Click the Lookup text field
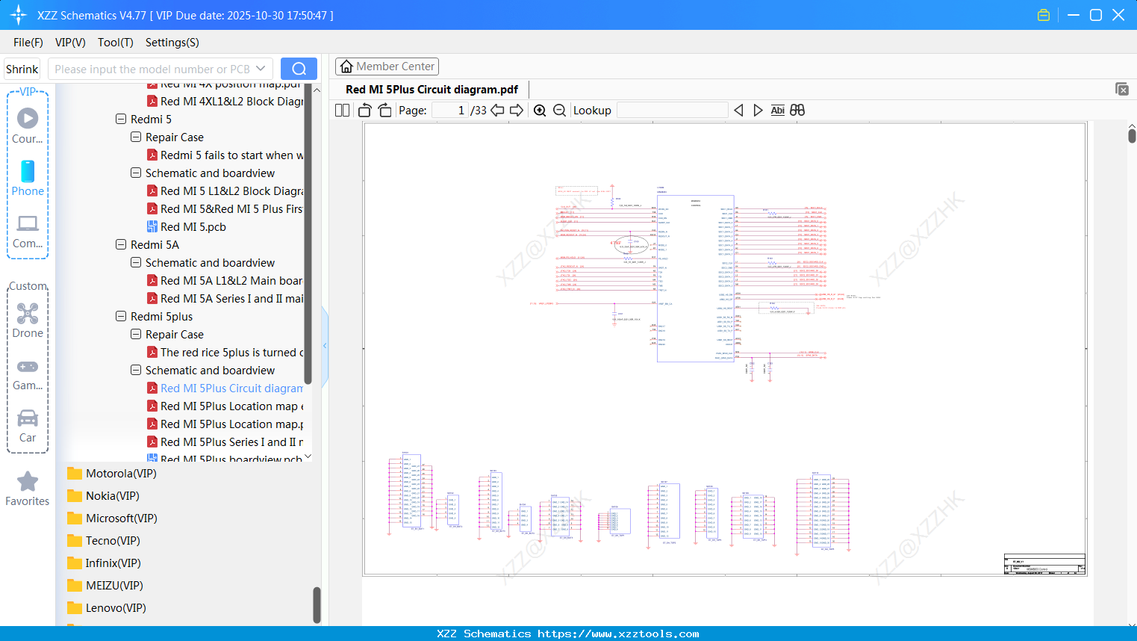This screenshot has height=641, width=1137. point(672,111)
